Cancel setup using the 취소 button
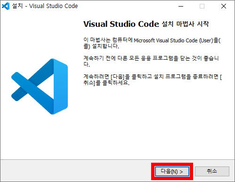 (x=212, y=171)
